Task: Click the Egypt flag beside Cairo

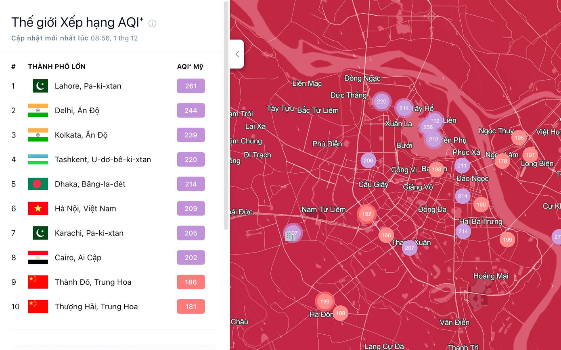Action: tap(38, 258)
